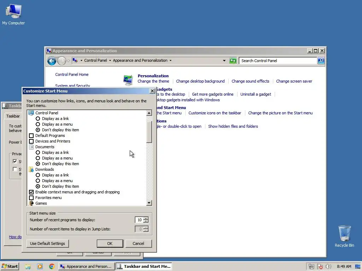The width and height of the screenshot is (362, 271).
Task: Click the Search Control Panel field
Action: 278,61
